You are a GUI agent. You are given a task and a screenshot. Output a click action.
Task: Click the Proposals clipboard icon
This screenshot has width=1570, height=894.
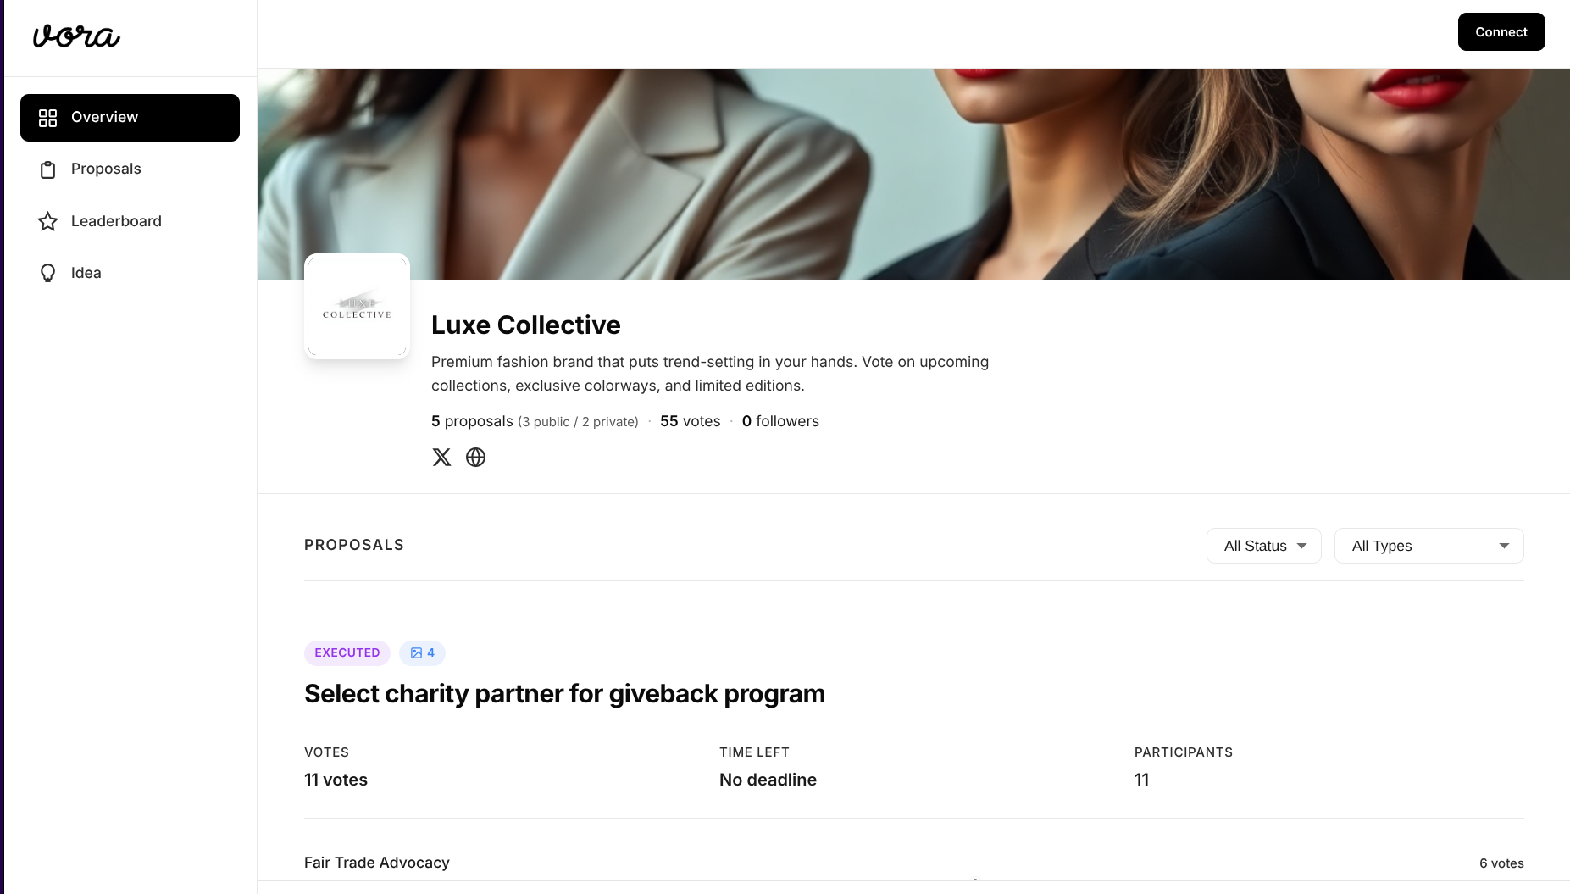click(x=48, y=169)
